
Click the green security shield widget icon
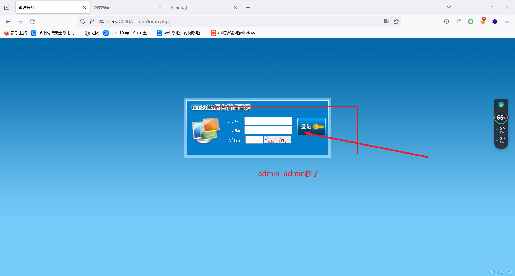click(501, 105)
